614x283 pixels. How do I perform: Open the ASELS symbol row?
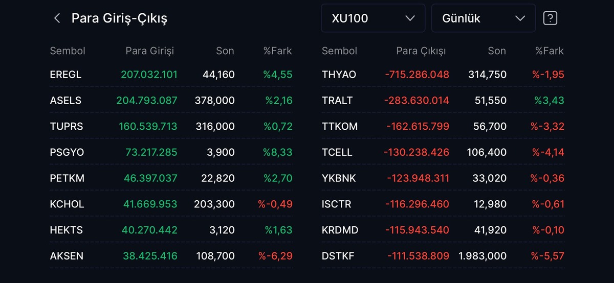tap(171, 101)
